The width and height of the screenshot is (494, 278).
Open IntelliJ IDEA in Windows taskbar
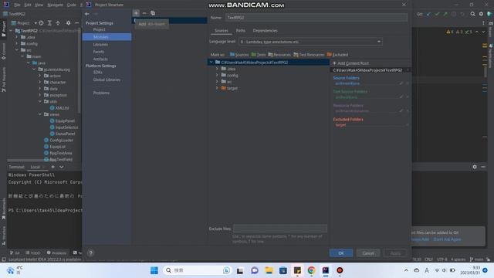pyautogui.click(x=326, y=270)
